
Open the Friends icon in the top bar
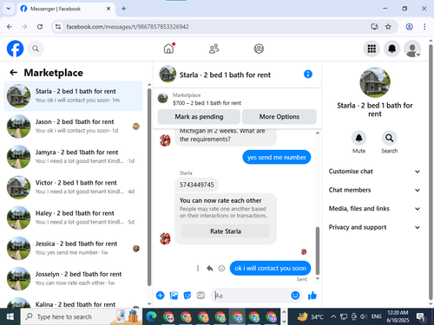point(214,49)
